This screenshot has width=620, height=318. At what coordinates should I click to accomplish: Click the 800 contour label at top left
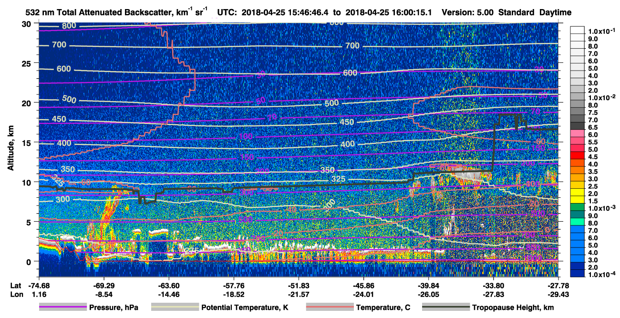tap(69, 25)
